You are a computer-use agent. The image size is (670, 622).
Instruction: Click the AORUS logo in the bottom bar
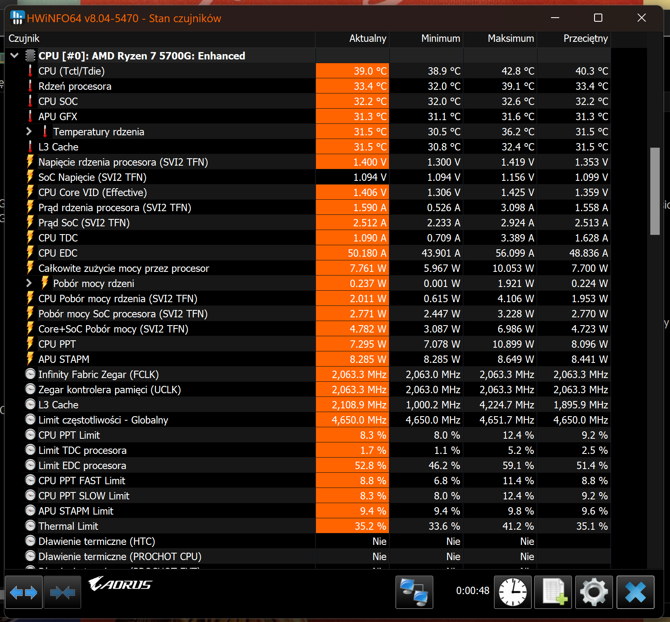coord(120,584)
